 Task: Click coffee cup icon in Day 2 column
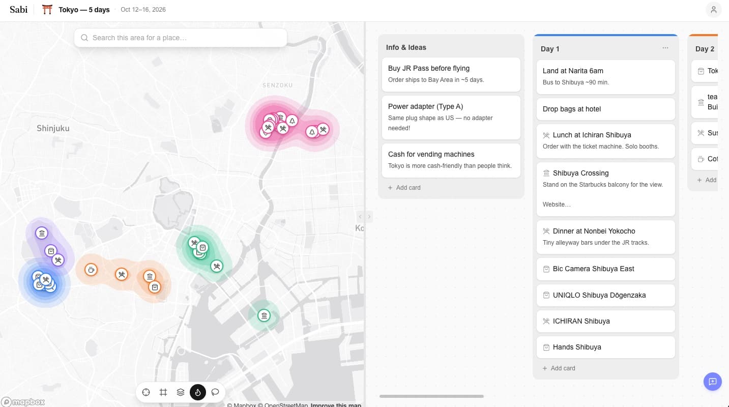pos(701,159)
